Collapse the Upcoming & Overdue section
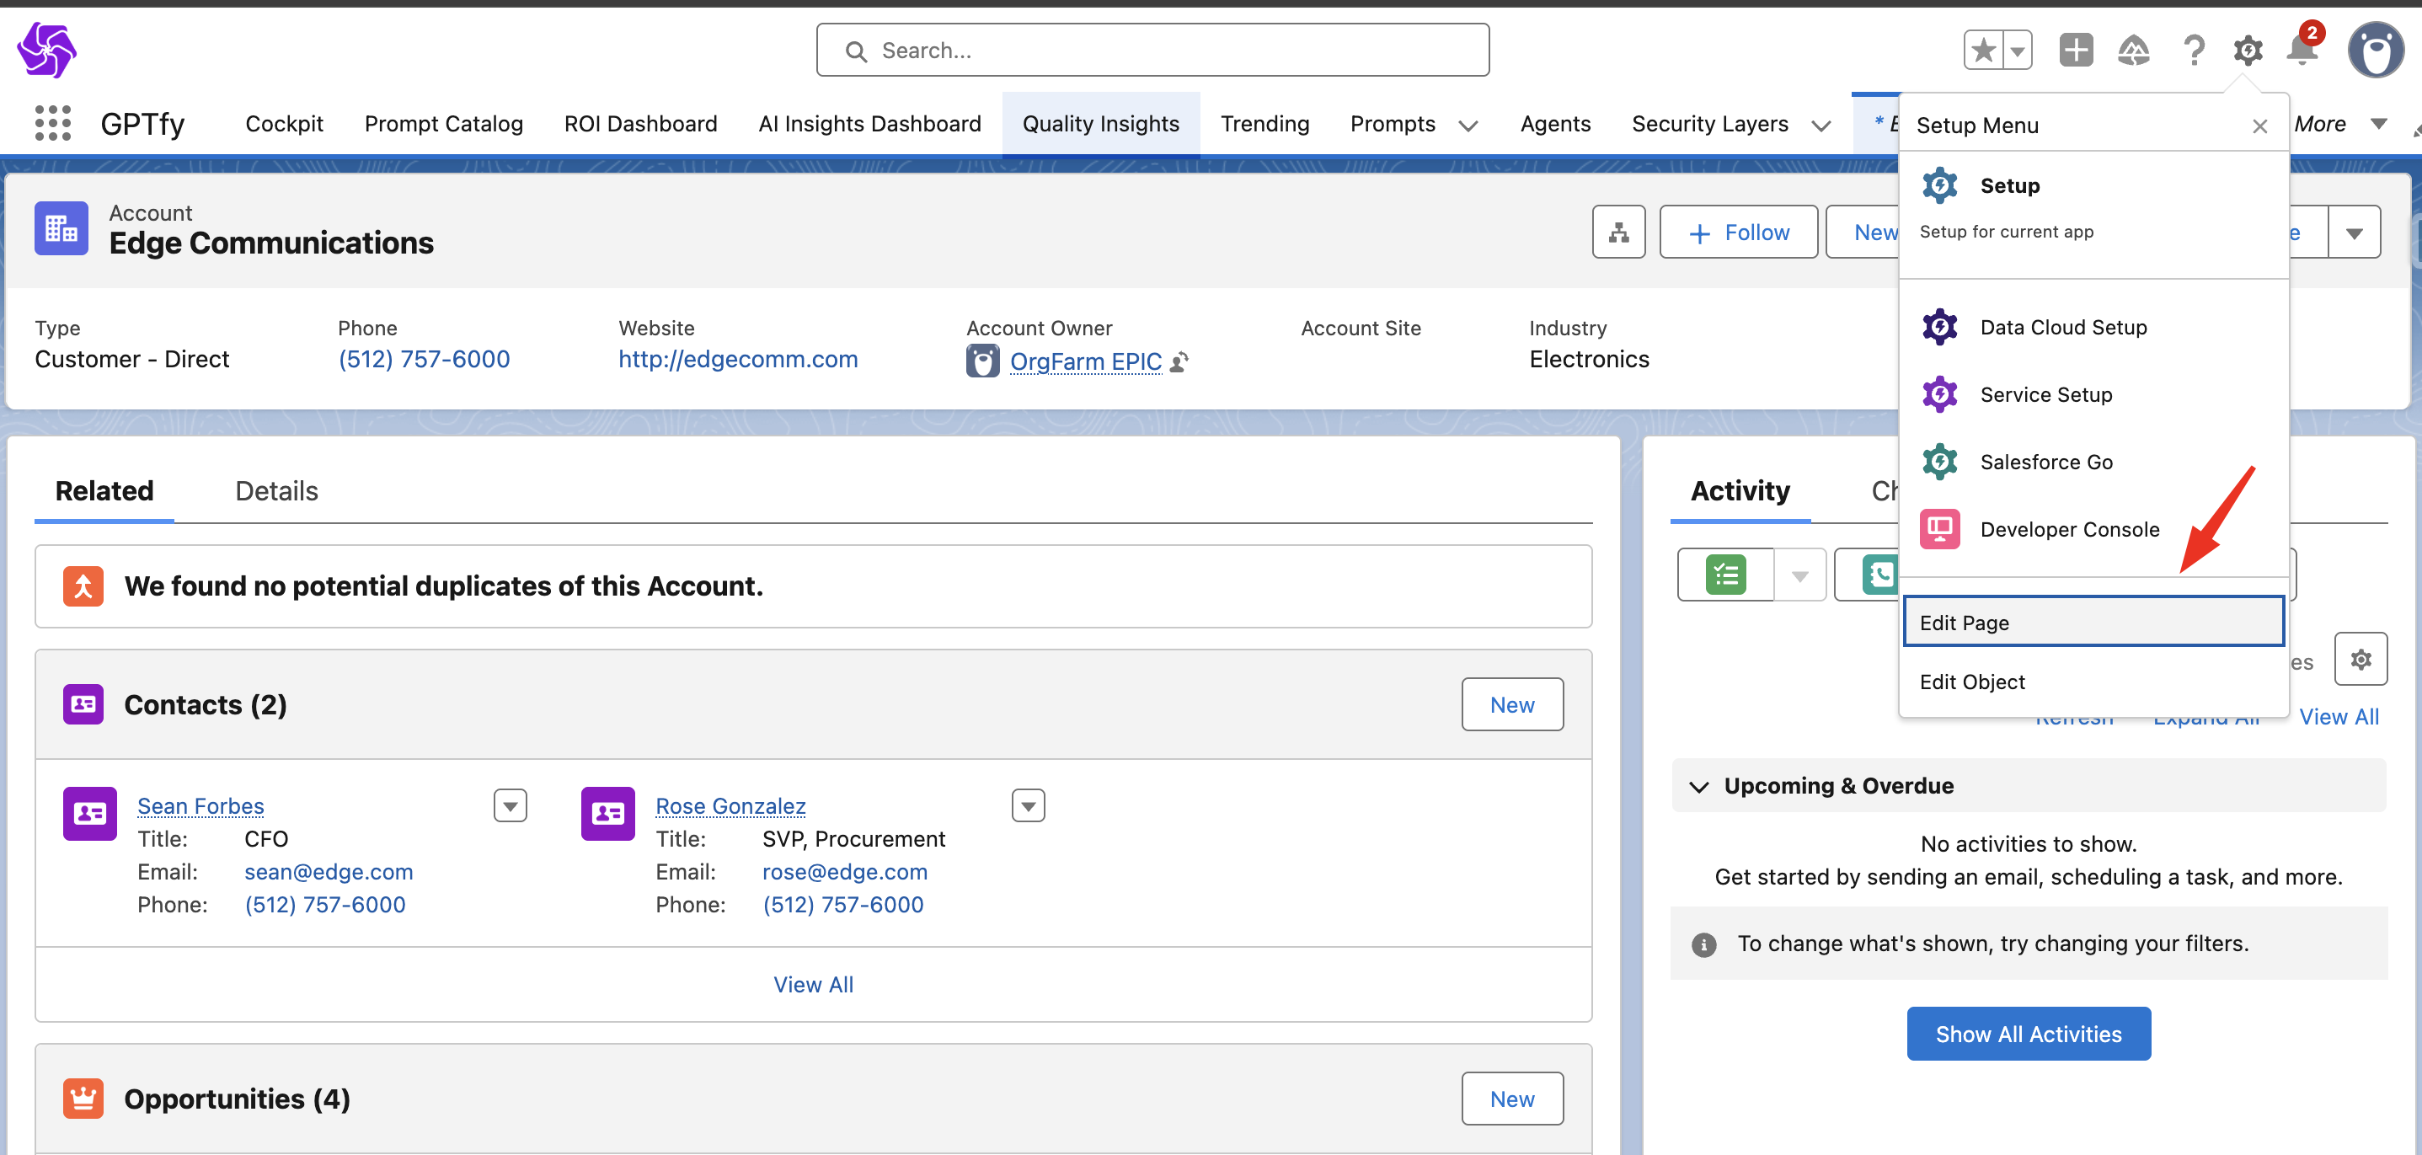 (1698, 786)
